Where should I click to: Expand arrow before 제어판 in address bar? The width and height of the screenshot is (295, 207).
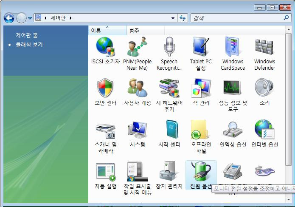[x=46, y=18]
